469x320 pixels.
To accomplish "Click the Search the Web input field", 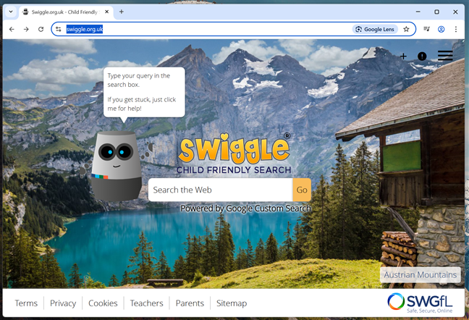I will [x=220, y=190].
